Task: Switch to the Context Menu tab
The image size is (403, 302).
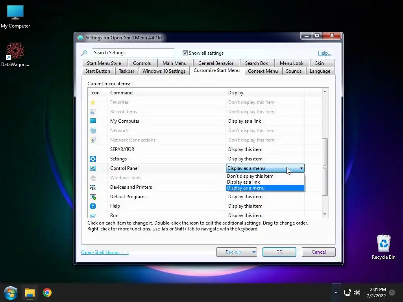Action: (x=263, y=71)
